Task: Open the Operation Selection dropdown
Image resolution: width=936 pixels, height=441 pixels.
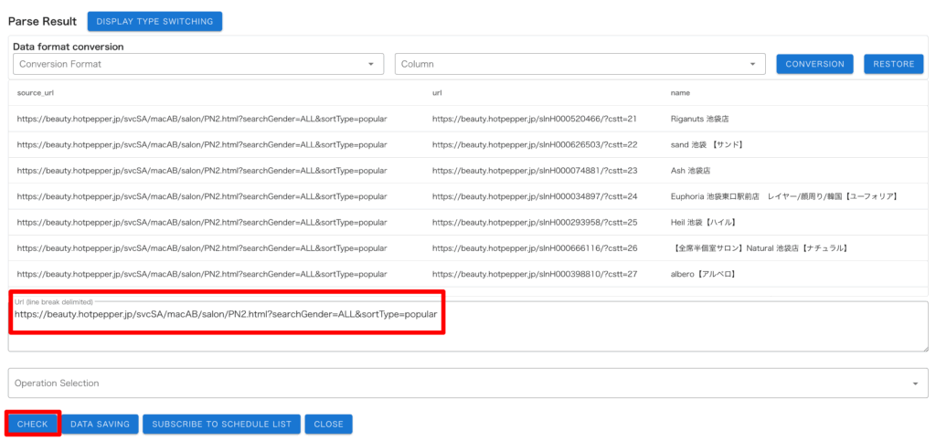Action: coord(467,383)
